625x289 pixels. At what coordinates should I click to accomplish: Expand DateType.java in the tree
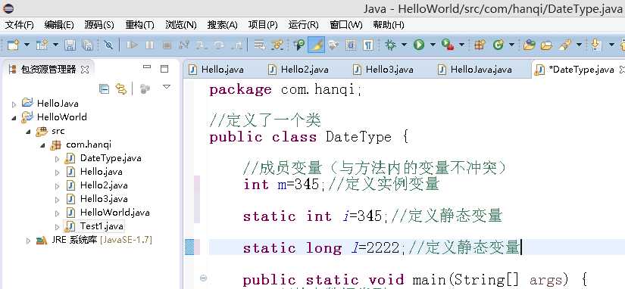[x=57, y=159]
